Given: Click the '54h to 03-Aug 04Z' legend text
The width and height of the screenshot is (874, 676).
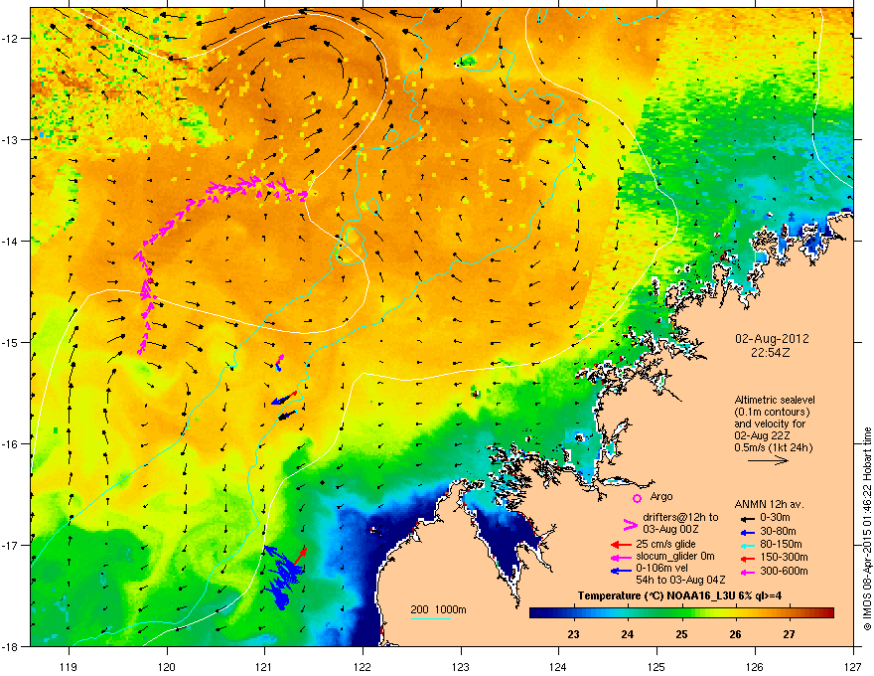Looking at the screenshot, I should tap(680, 580).
